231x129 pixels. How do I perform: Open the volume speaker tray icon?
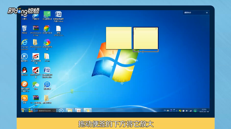point(187,111)
